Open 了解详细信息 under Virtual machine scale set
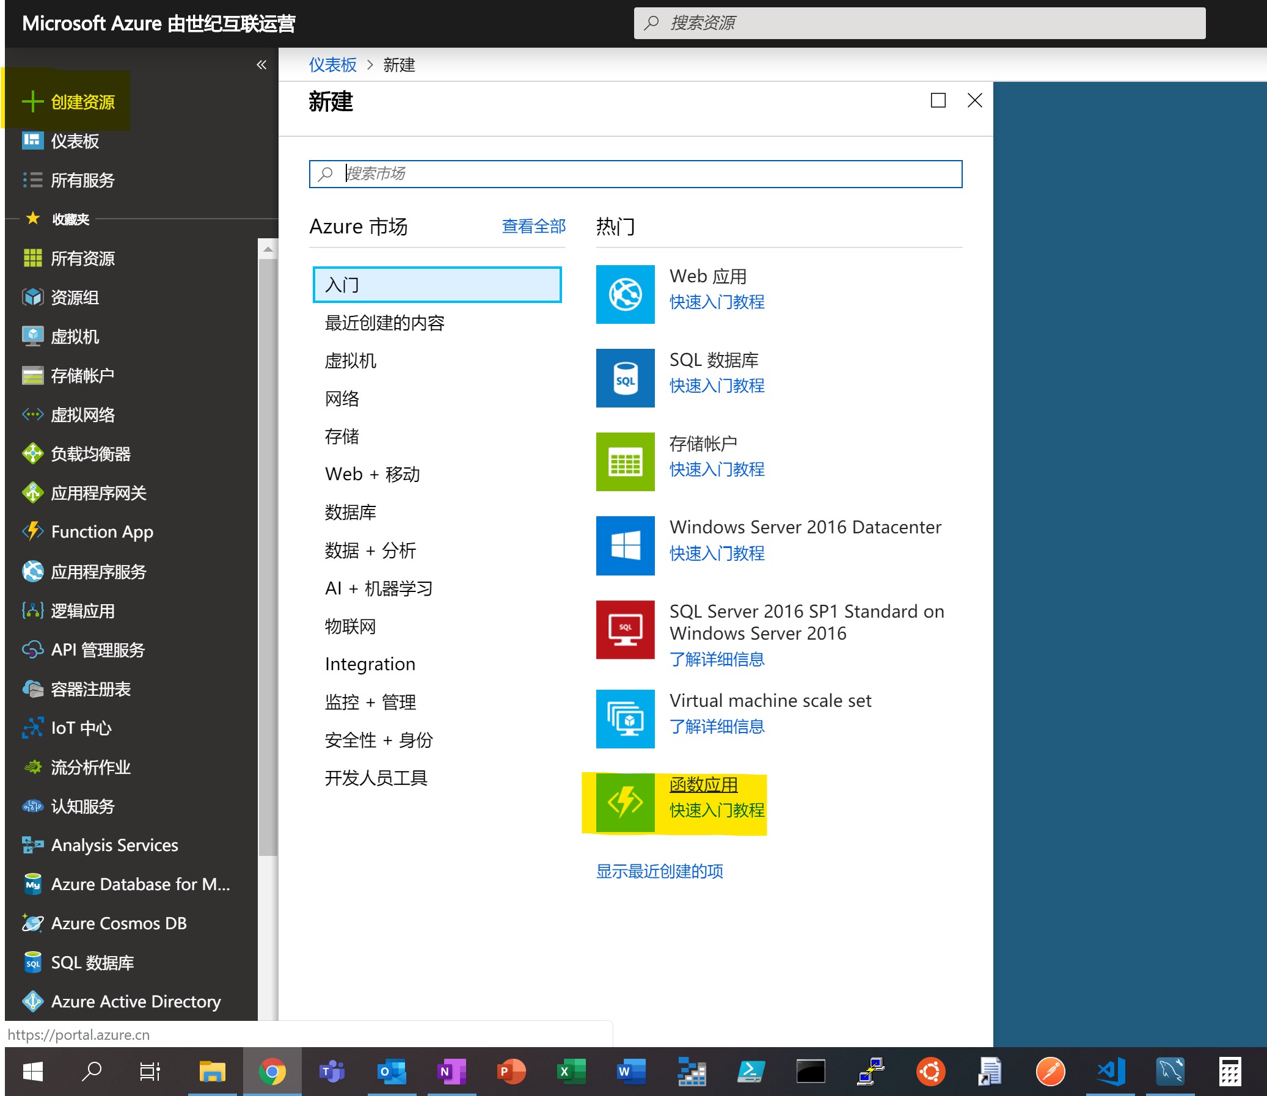1267x1096 pixels. 717,726
